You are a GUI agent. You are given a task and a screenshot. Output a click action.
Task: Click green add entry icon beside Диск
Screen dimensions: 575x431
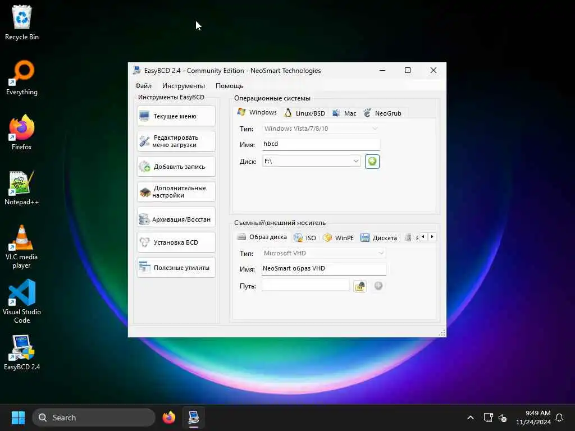pos(372,162)
